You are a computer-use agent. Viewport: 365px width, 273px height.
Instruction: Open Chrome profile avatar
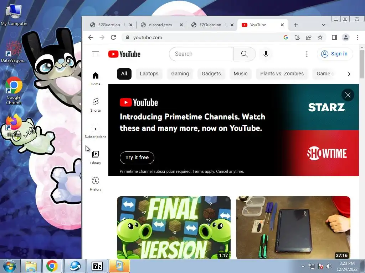point(346,37)
